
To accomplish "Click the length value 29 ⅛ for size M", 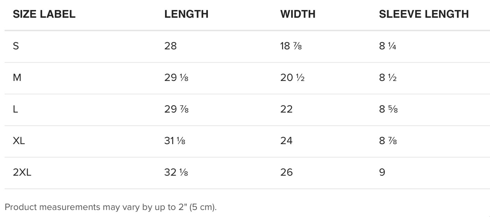I will tap(176, 78).
